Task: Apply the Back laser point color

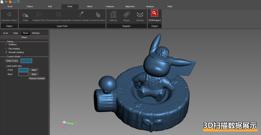Action: pos(34,74)
